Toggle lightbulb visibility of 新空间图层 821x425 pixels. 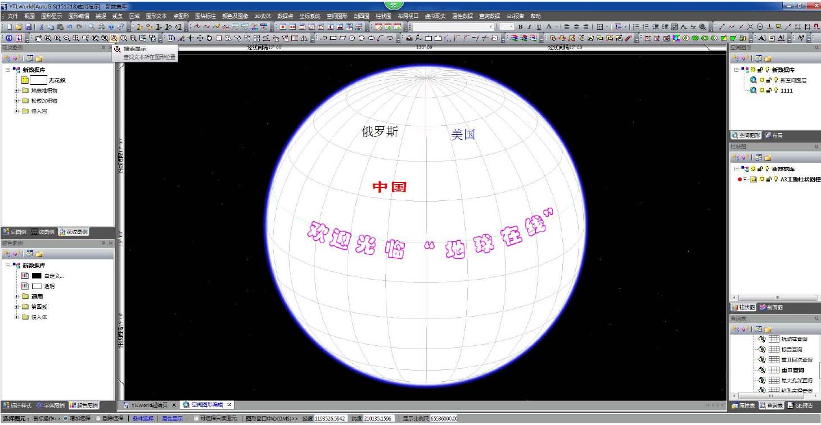pyautogui.click(x=775, y=80)
